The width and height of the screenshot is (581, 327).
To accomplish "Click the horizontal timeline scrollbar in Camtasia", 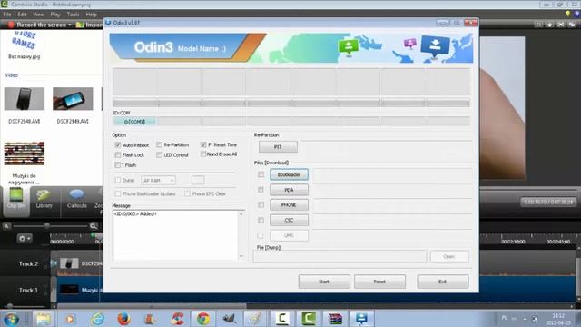I will click(x=152, y=306).
